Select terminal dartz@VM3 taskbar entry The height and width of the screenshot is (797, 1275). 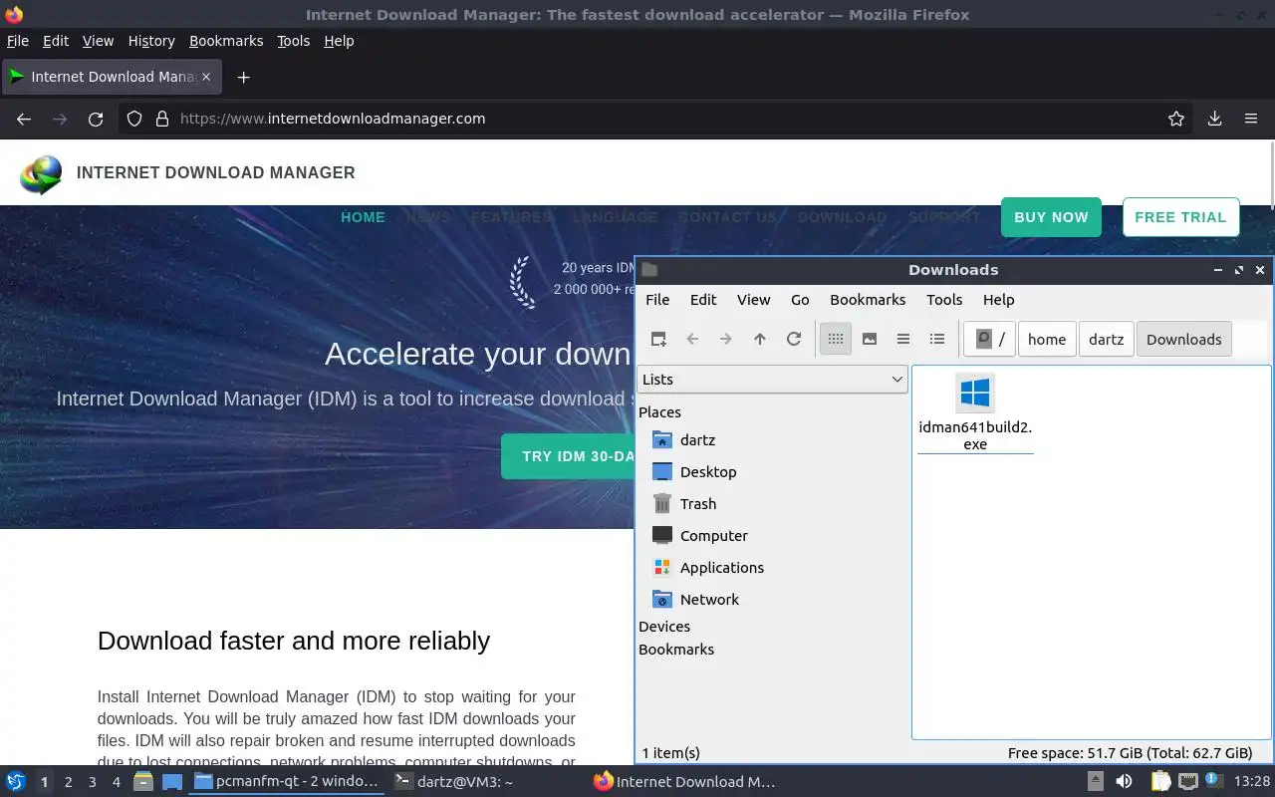click(454, 782)
